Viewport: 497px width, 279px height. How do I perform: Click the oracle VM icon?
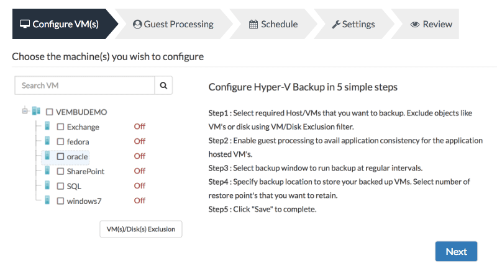click(x=47, y=156)
